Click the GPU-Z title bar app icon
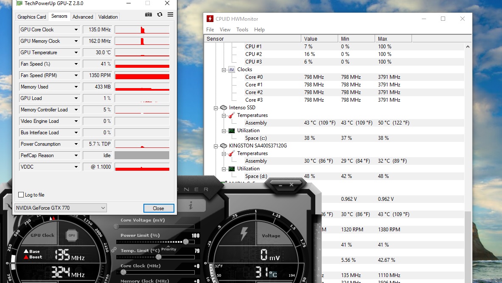The image size is (502, 283). 20,3
